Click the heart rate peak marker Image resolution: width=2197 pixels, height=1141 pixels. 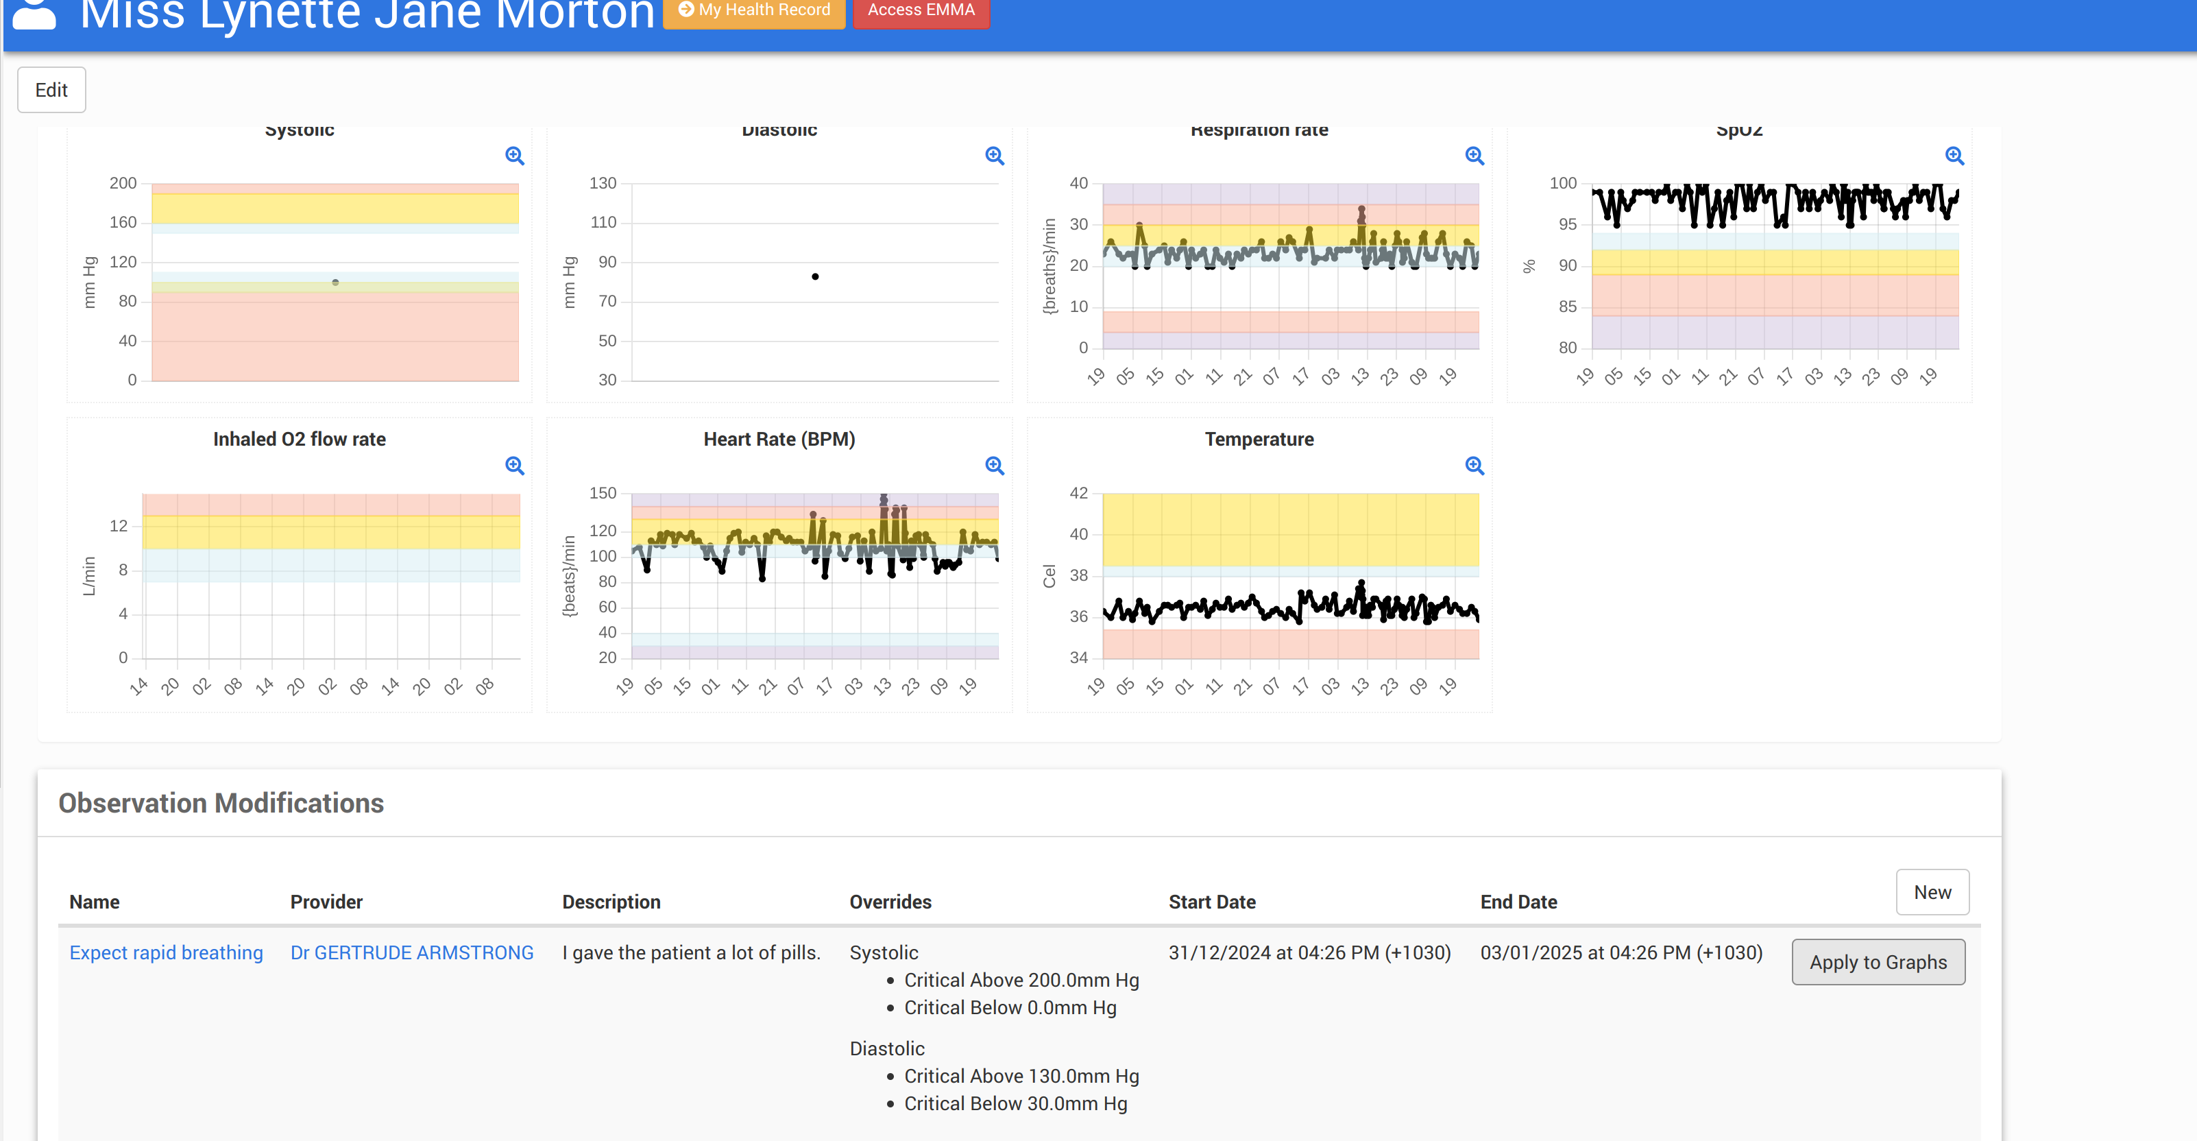tap(884, 498)
